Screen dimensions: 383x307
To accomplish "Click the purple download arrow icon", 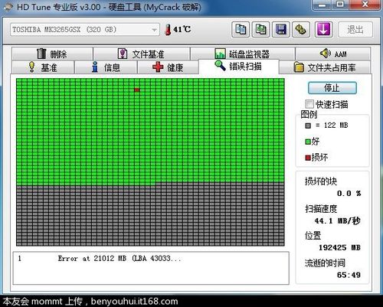I will point(324,30).
